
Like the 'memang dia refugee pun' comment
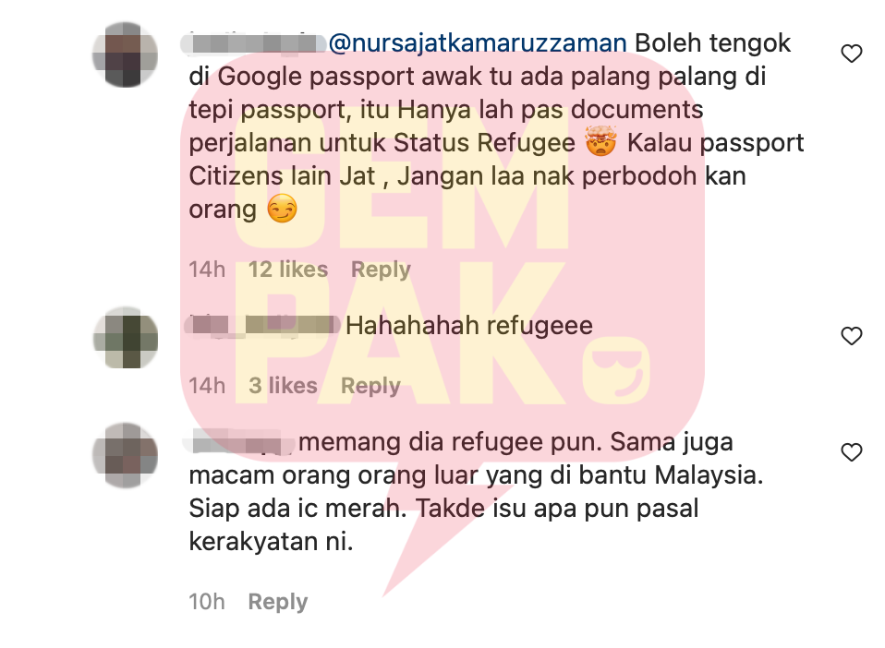851,452
